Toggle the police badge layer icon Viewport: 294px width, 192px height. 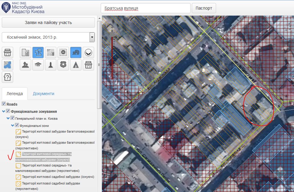pos(63,65)
